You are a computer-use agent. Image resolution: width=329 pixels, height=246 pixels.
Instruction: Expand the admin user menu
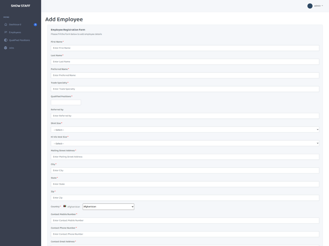[318, 6]
